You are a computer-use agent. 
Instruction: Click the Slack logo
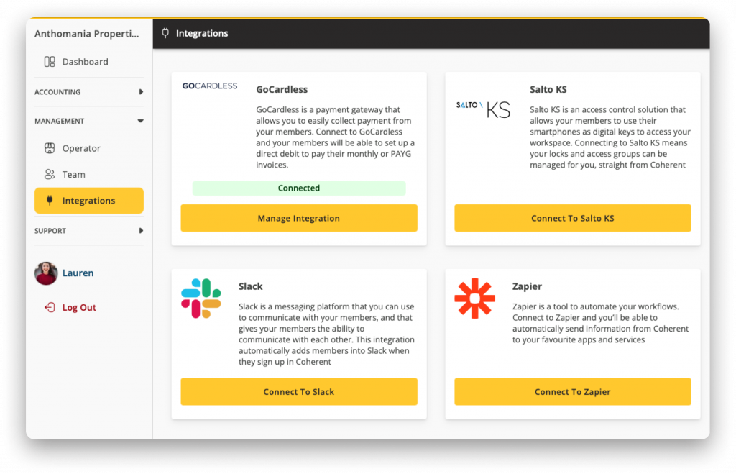201,298
